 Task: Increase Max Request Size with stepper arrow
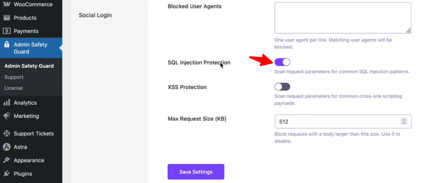(x=404, y=120)
